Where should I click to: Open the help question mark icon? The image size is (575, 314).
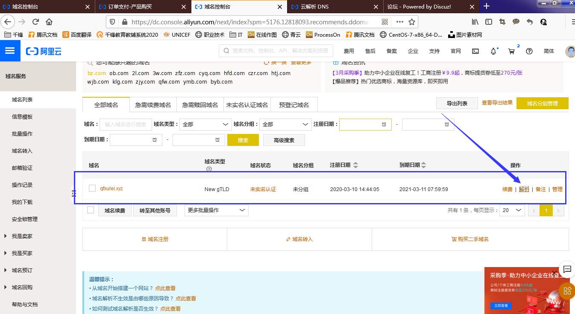[x=529, y=51]
